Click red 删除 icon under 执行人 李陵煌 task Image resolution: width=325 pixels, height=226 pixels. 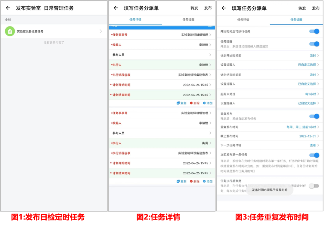tap(191, 103)
